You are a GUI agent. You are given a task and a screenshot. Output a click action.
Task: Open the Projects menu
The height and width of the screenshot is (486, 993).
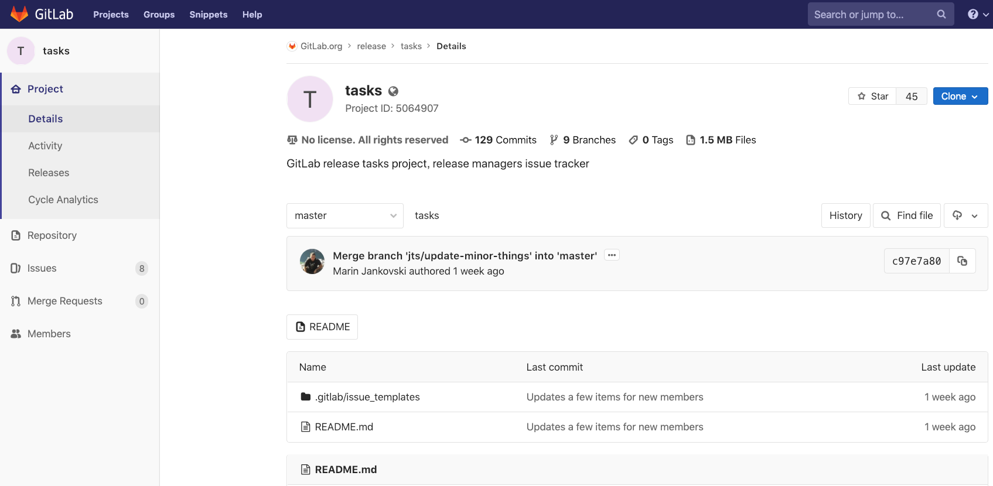click(x=111, y=15)
